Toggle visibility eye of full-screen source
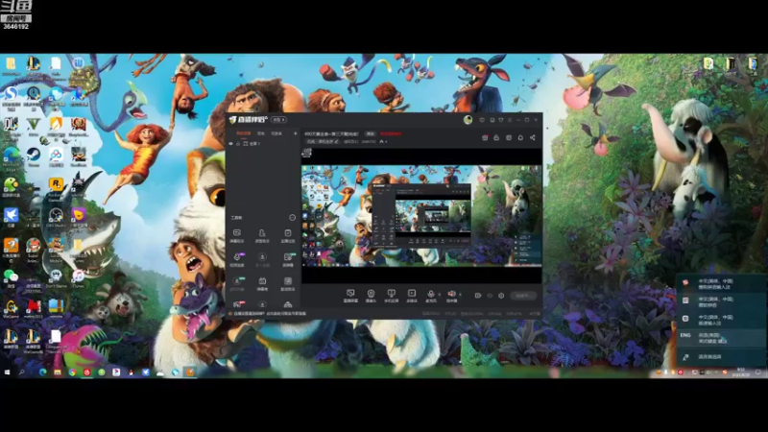768x432 pixels. (x=230, y=143)
